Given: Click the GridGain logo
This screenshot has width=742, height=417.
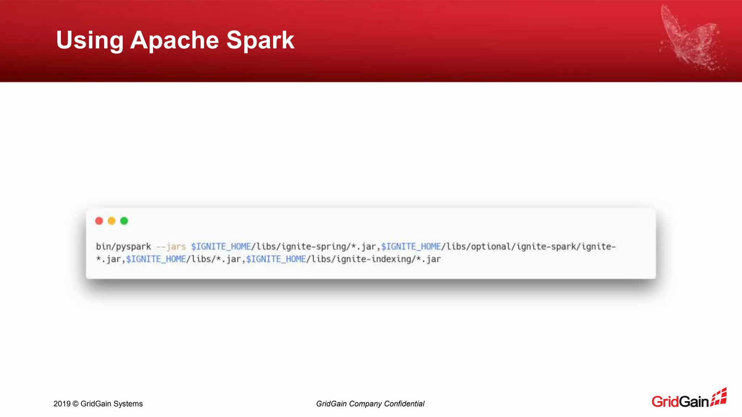Looking at the screenshot, I should point(689,398).
